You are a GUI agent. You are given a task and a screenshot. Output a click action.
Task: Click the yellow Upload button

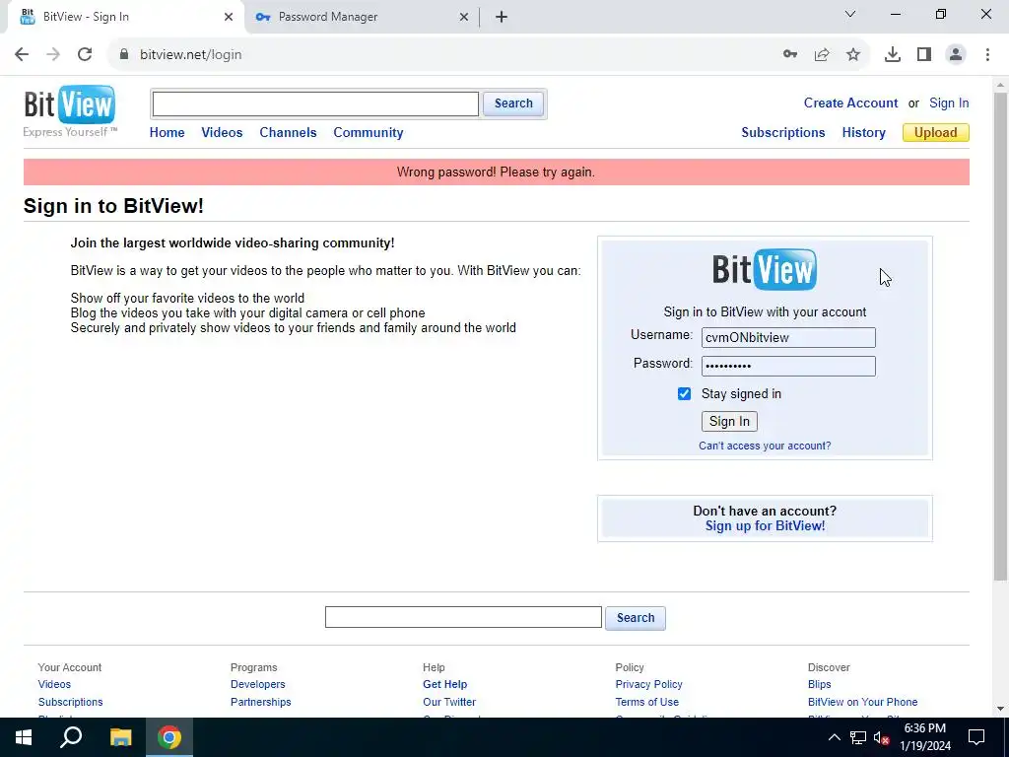point(936,133)
